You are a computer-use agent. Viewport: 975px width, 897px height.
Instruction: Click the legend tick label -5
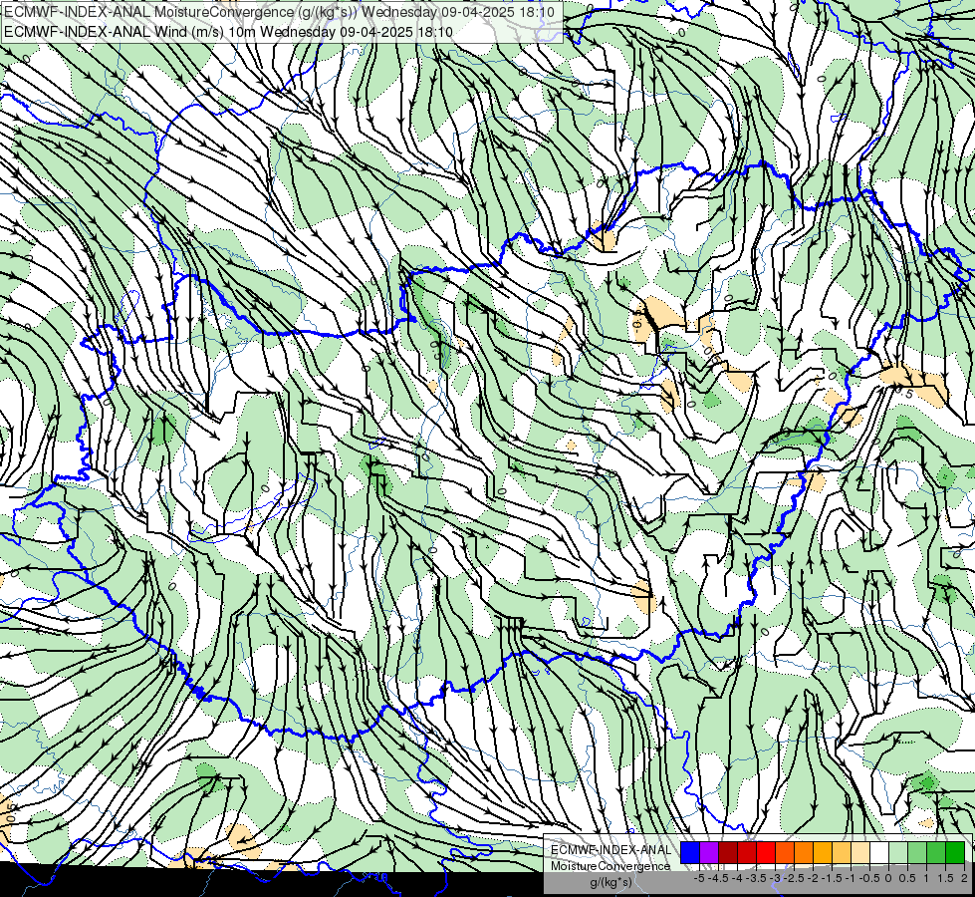pos(699,878)
